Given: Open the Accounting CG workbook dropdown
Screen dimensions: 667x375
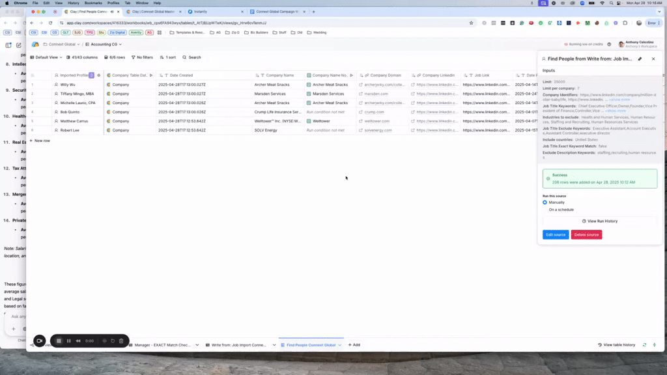Looking at the screenshot, I should point(104,44).
